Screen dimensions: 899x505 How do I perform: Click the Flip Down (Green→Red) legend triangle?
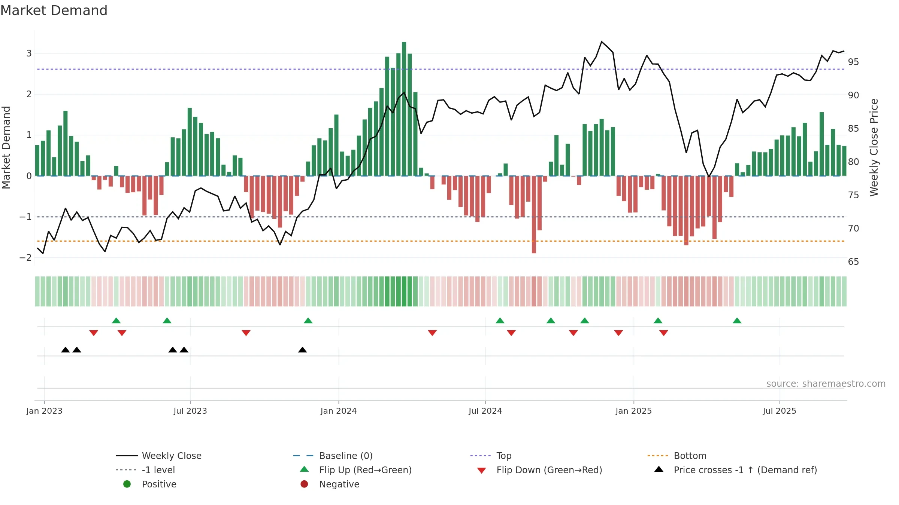point(482,471)
